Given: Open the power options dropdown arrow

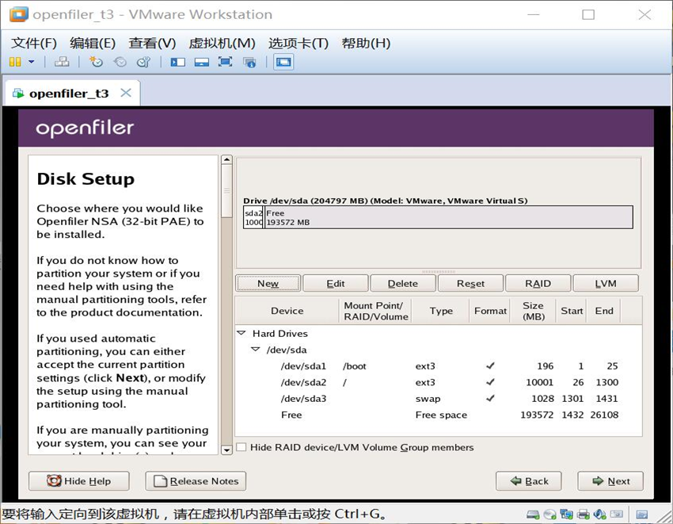Looking at the screenshot, I should tap(32, 62).
